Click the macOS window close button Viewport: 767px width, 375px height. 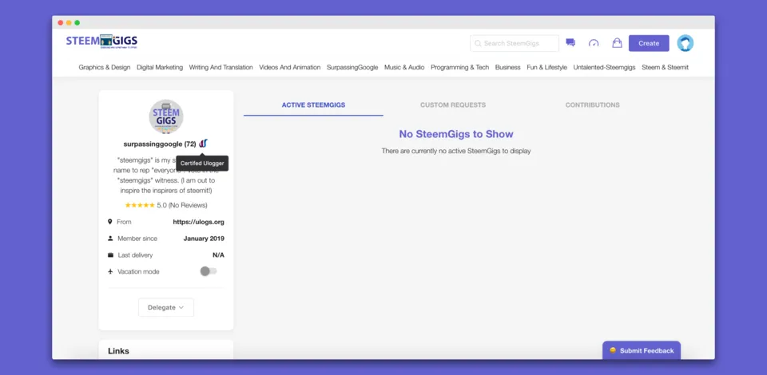click(61, 22)
